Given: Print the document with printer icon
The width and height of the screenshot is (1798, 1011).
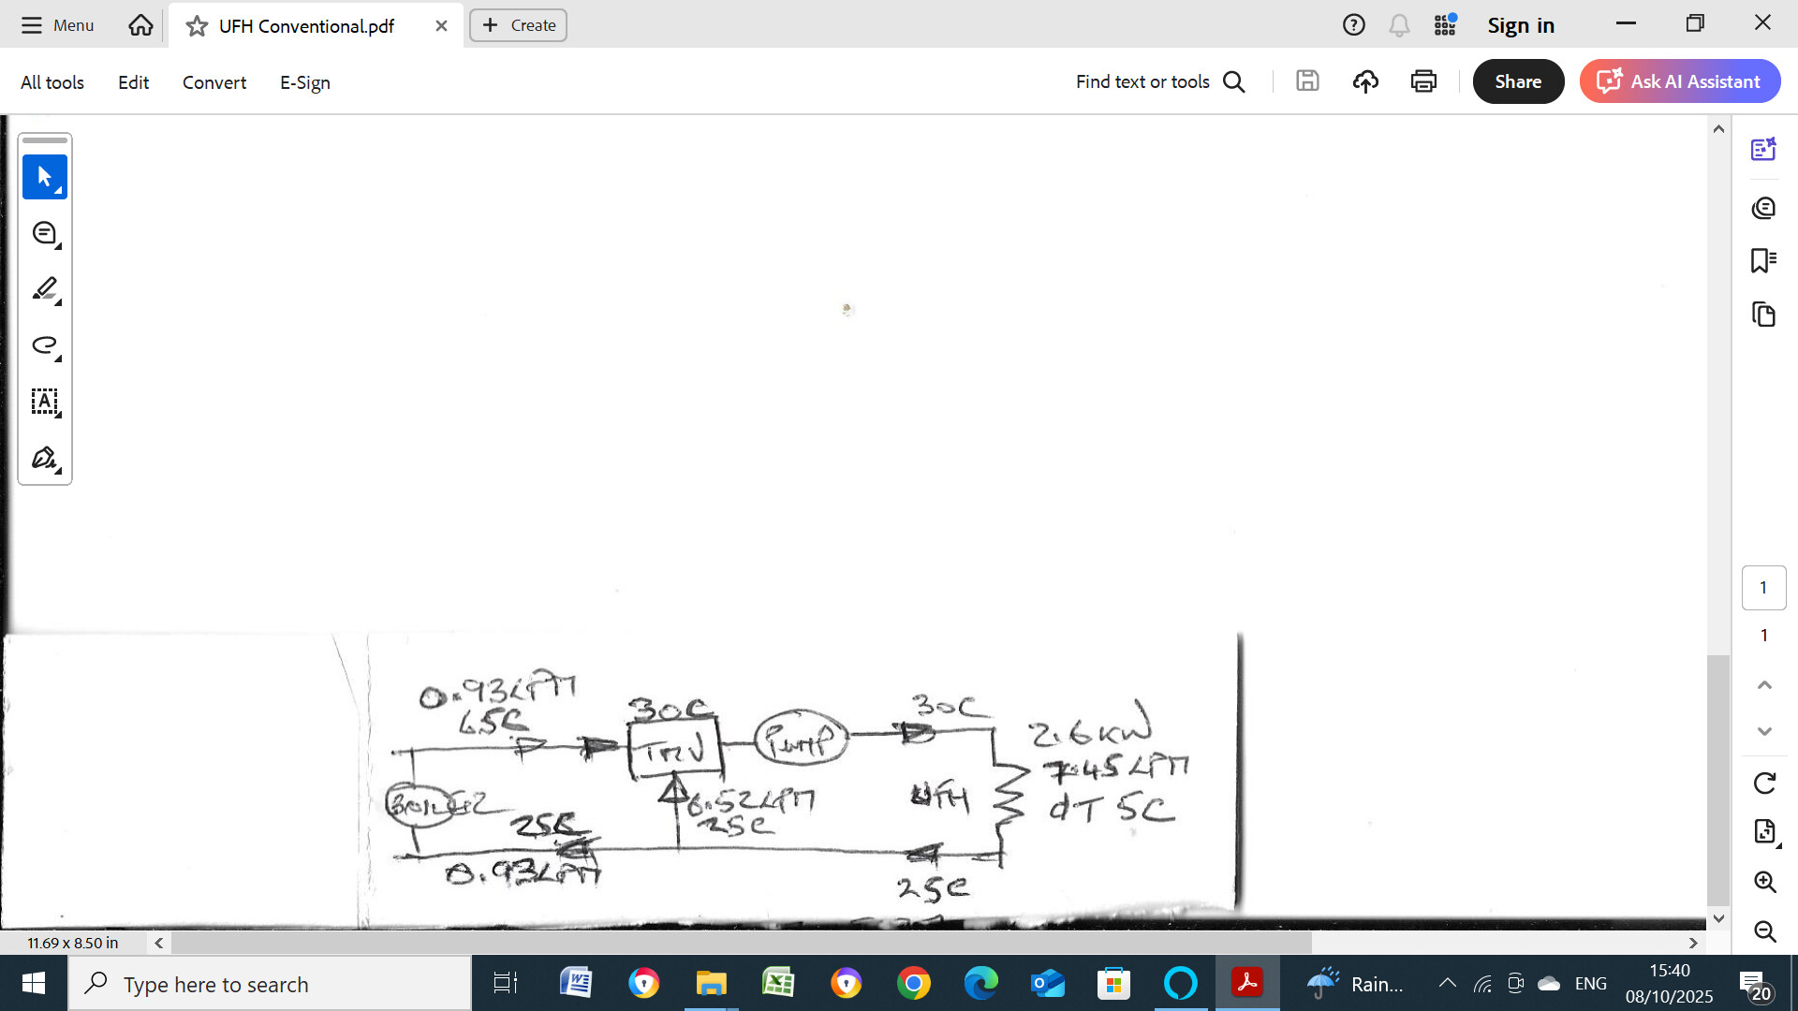Looking at the screenshot, I should click(x=1423, y=81).
